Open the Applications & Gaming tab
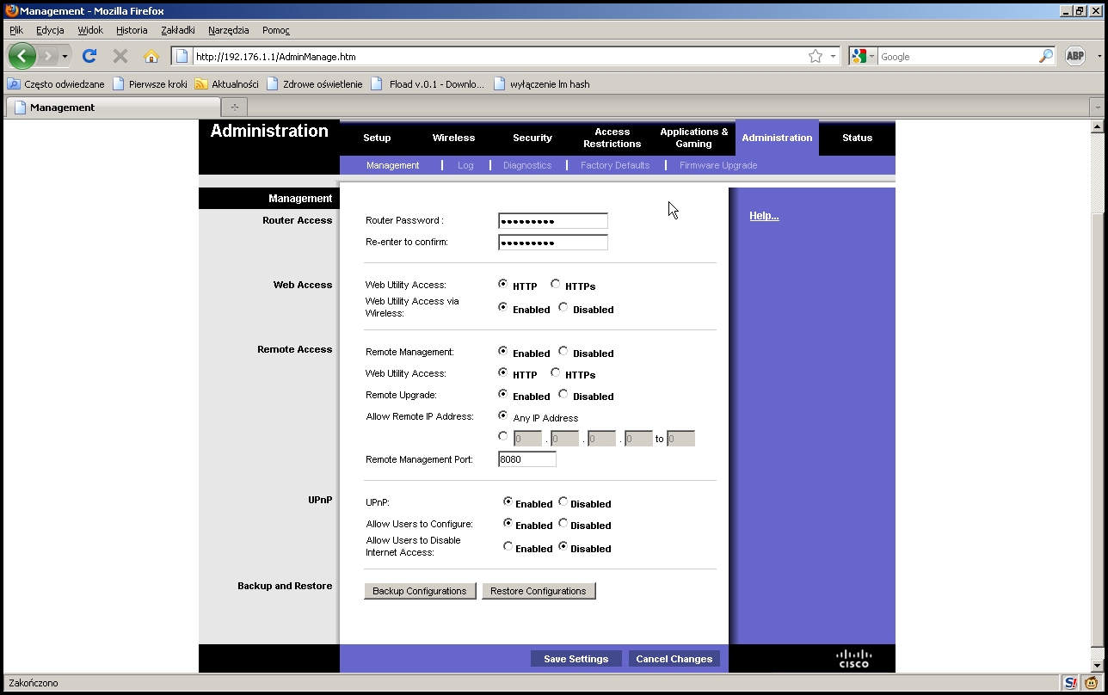The width and height of the screenshot is (1108, 695). (x=694, y=138)
